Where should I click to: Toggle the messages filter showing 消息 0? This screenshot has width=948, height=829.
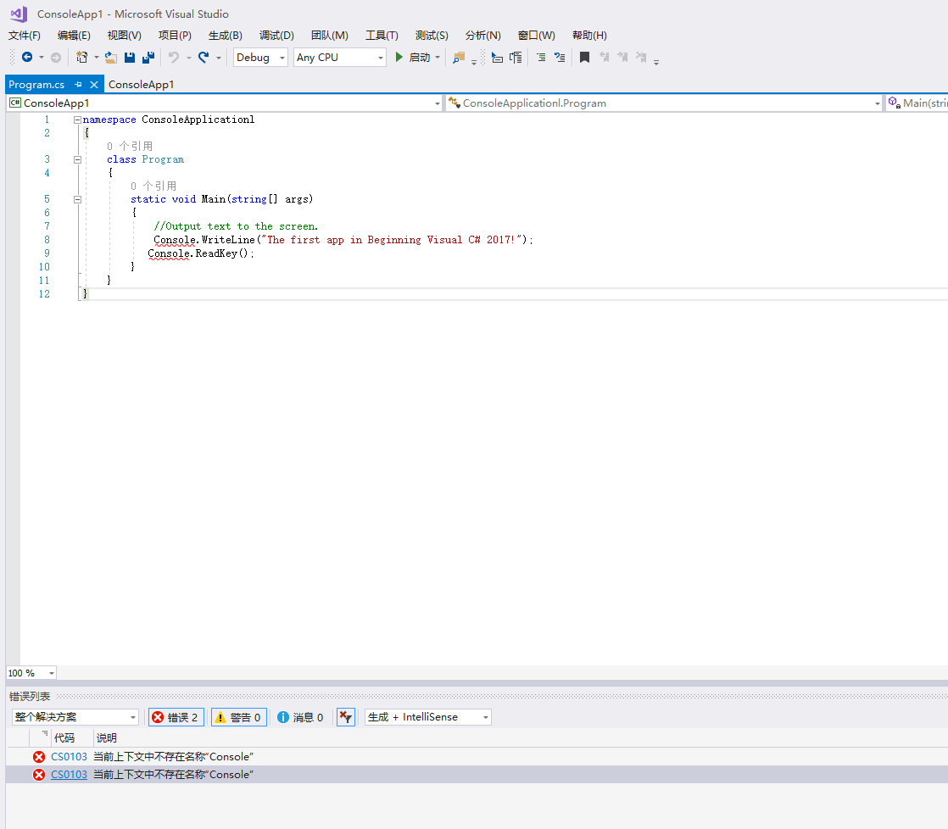300,717
